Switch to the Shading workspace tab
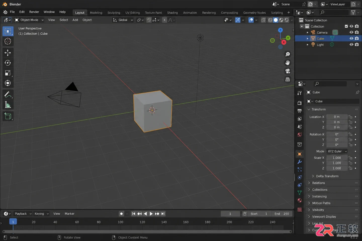 point(172,13)
